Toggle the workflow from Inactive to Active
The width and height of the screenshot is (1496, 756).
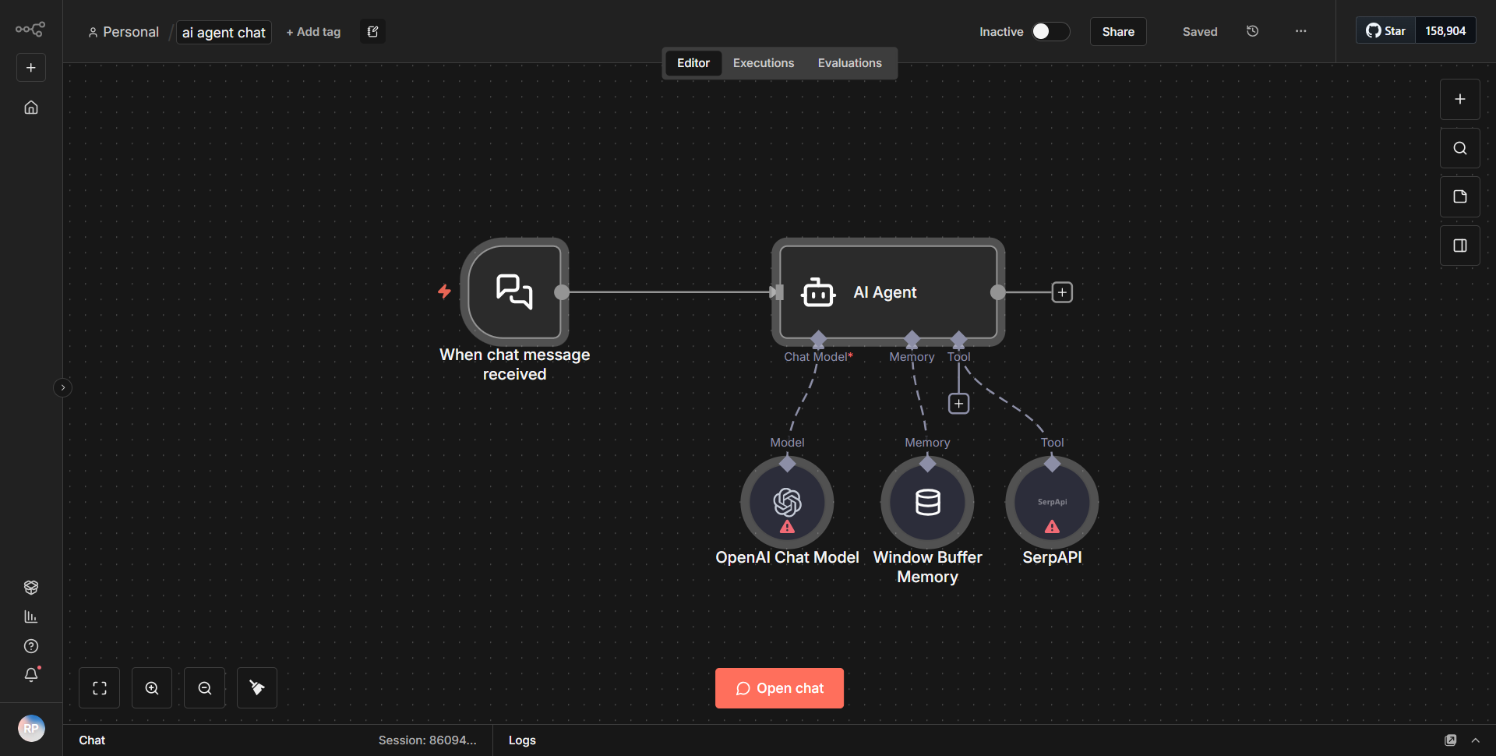[x=1050, y=31]
